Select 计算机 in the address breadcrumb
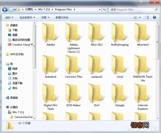This screenshot has width=161, height=133. pos(29,10)
